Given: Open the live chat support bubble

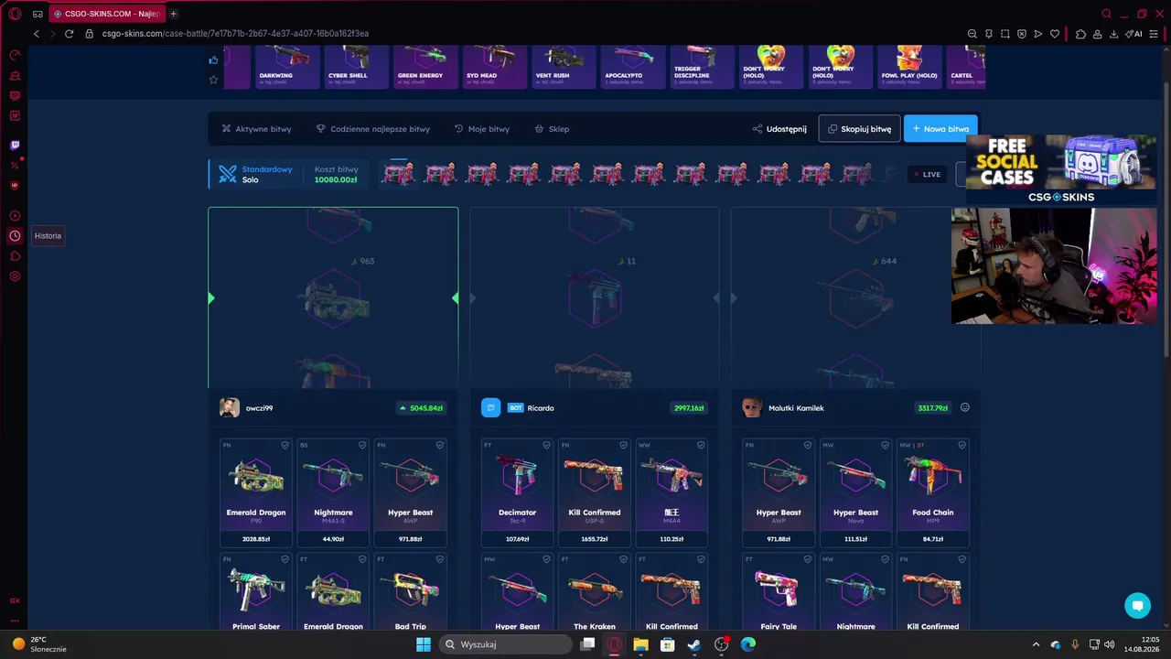Looking at the screenshot, I should (1137, 605).
